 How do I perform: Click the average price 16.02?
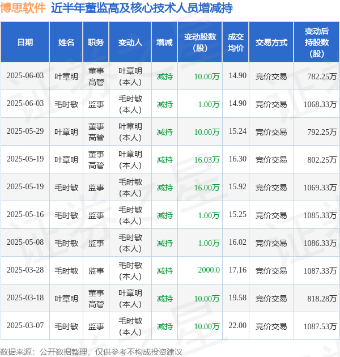[237, 243]
